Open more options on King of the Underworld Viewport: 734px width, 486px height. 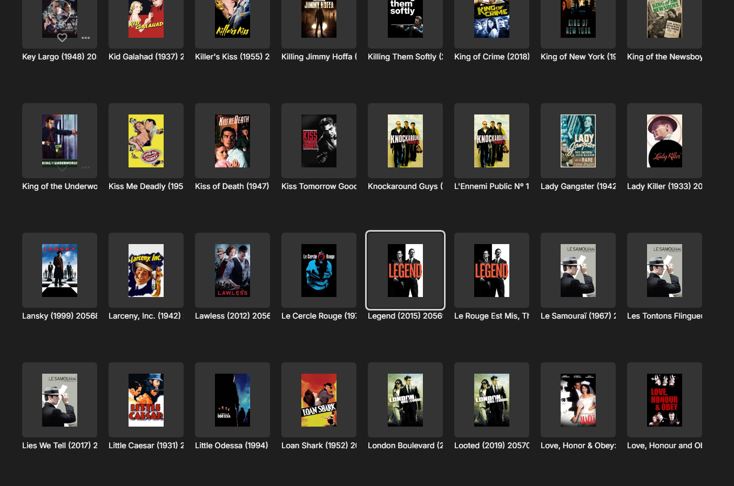pyautogui.click(x=86, y=167)
